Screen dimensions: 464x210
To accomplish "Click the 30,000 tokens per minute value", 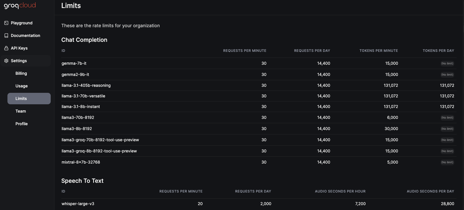I will 391,129.
